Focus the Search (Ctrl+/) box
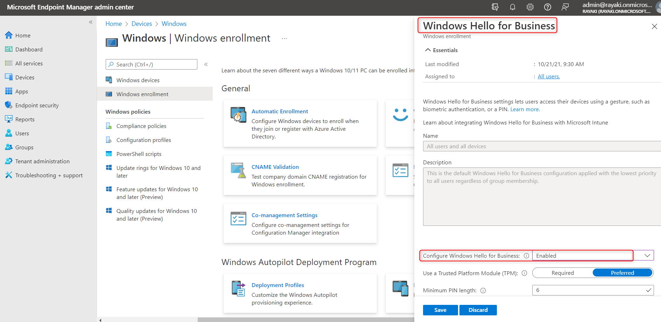 pos(152,64)
